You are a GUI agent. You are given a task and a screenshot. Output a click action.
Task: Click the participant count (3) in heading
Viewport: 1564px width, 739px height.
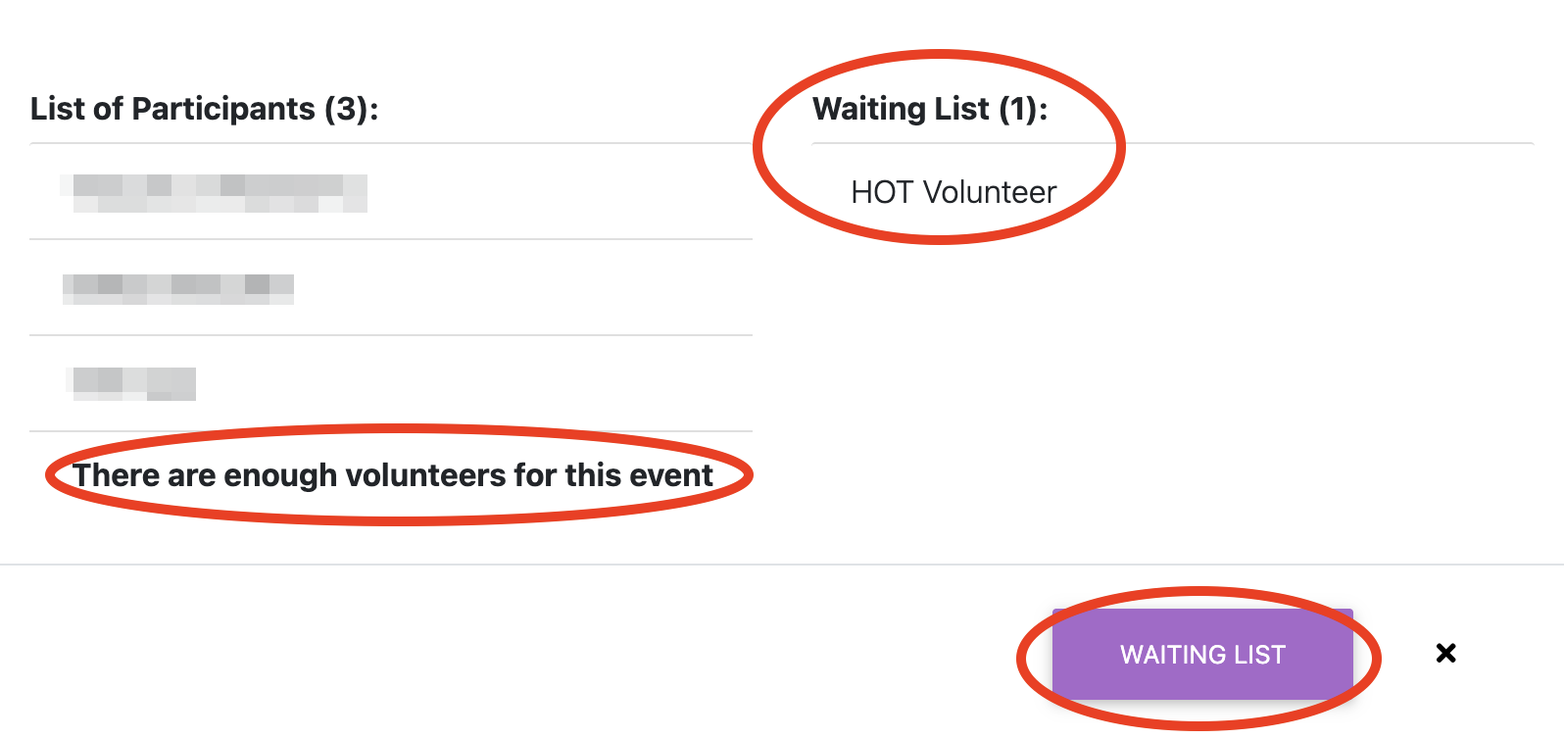click(346, 108)
